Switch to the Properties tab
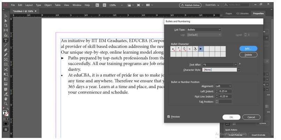The height and width of the screenshot is (140, 281). [x=258, y=14]
